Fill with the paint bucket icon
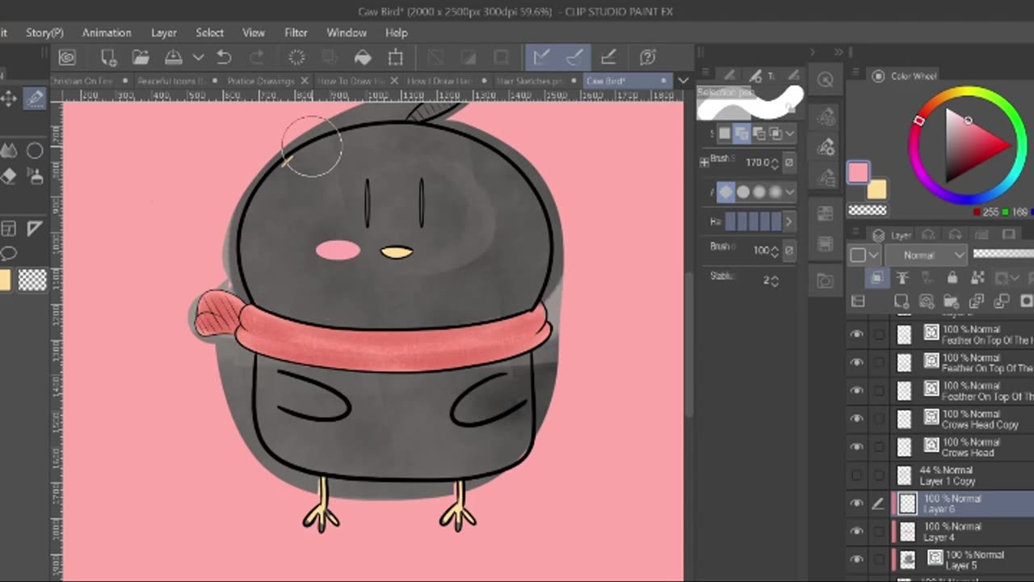The width and height of the screenshot is (1034, 582). pyautogui.click(x=363, y=57)
